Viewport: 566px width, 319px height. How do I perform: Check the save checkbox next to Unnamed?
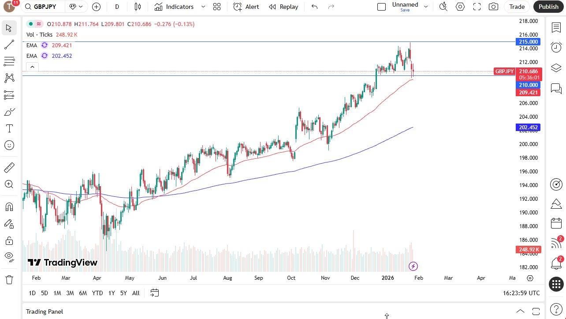(382, 7)
